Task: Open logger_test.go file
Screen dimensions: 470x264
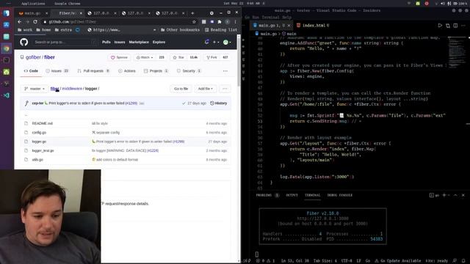Action: [x=43, y=151]
